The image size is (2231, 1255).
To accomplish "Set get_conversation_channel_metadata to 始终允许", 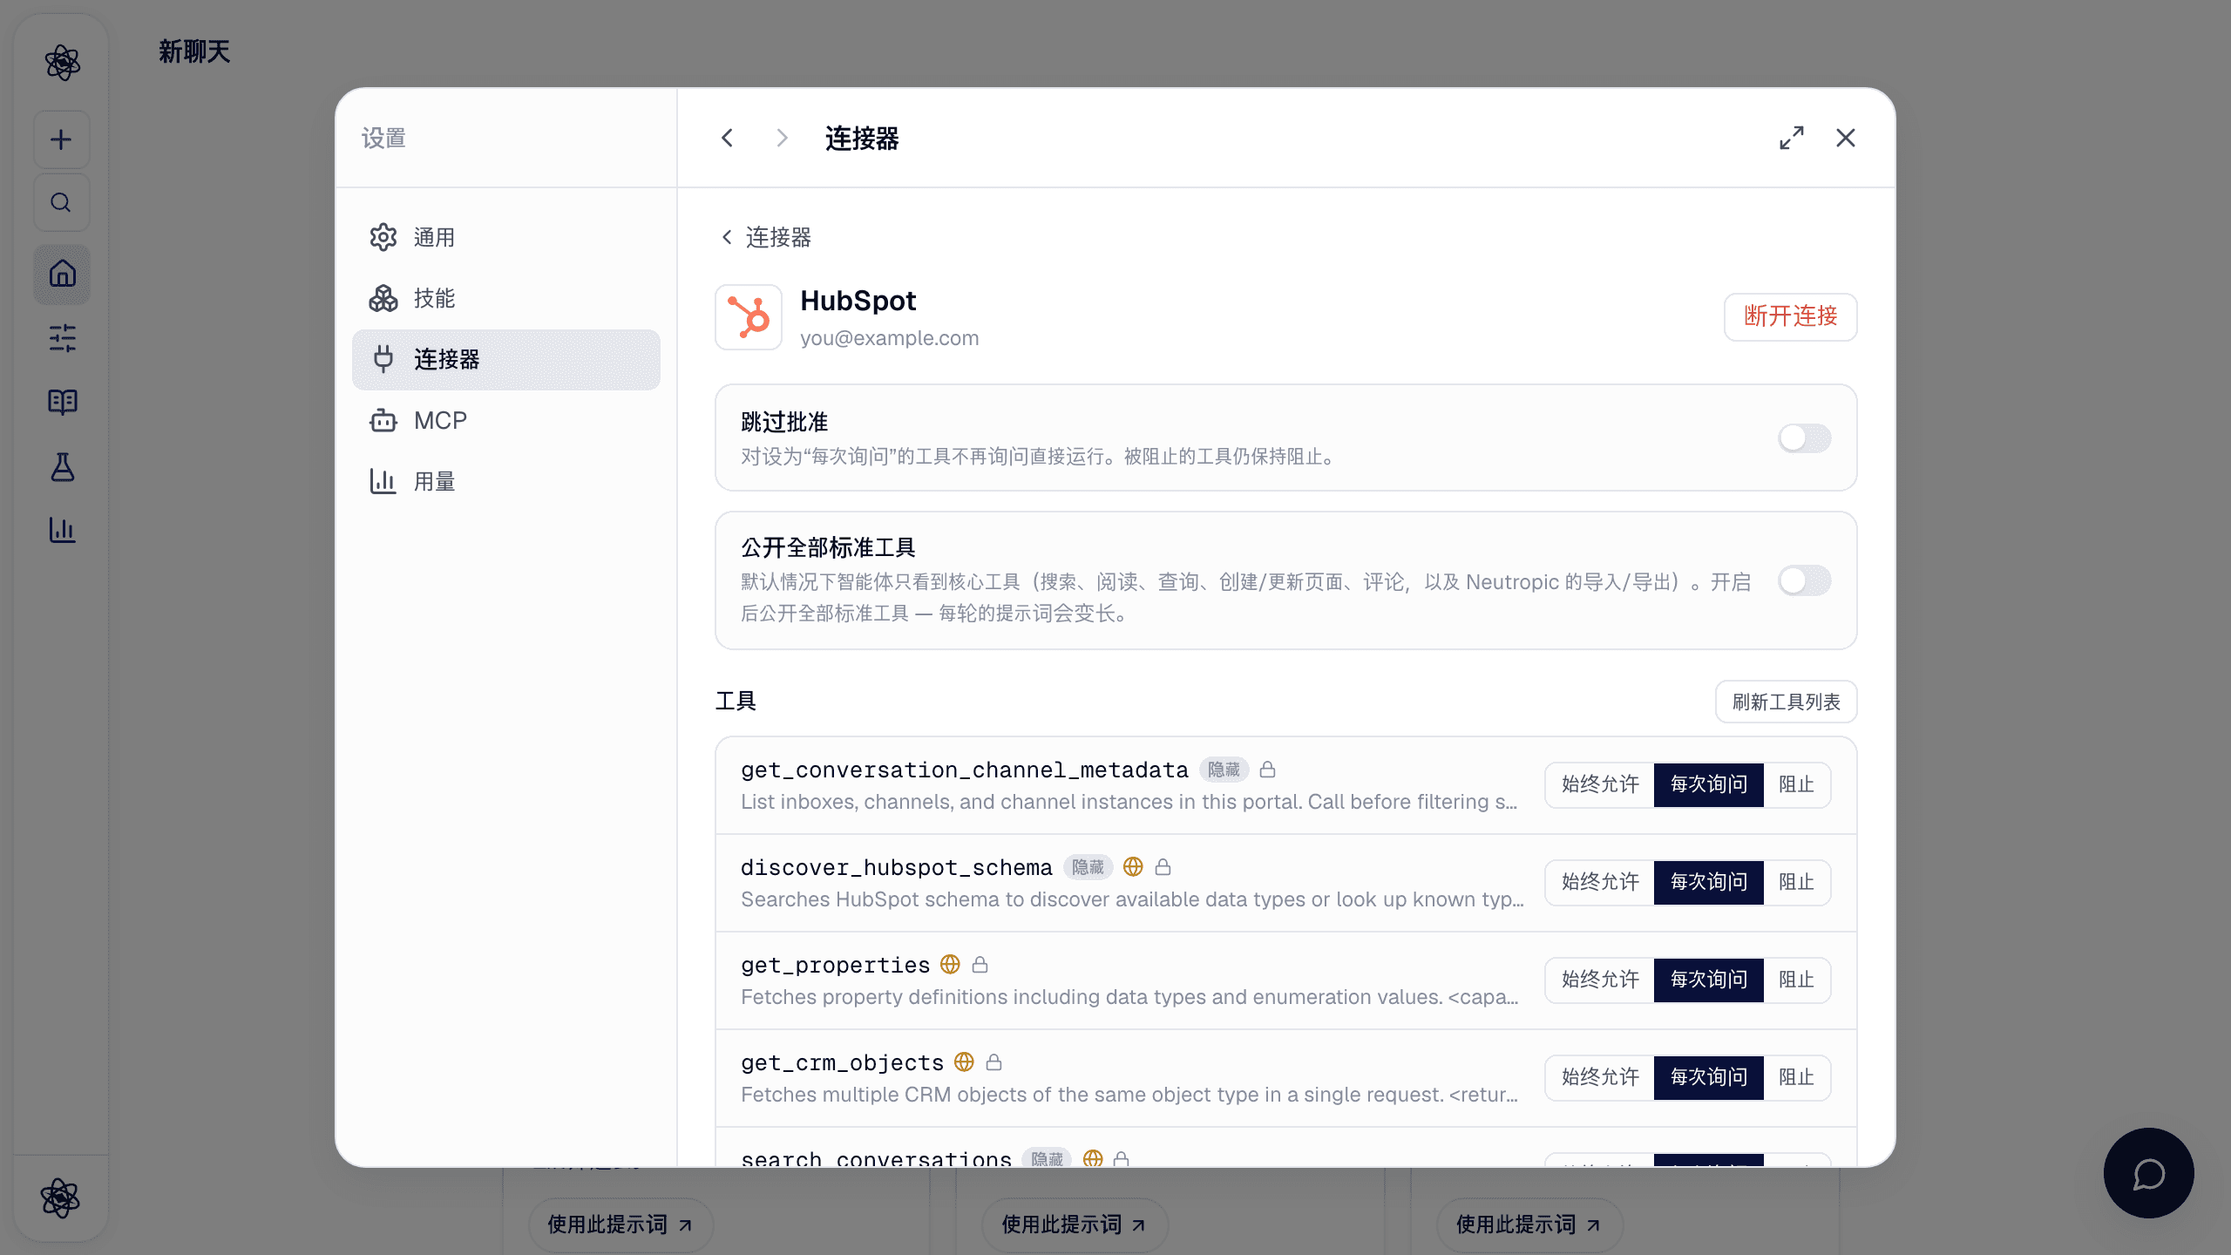I will 1600,785.
